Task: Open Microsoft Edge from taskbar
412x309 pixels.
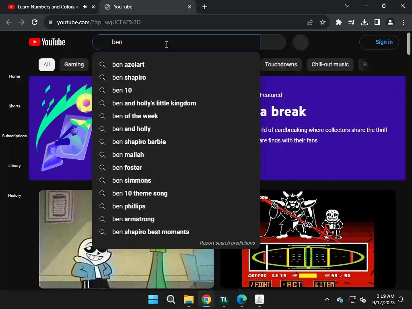Action: pyautogui.click(x=242, y=299)
